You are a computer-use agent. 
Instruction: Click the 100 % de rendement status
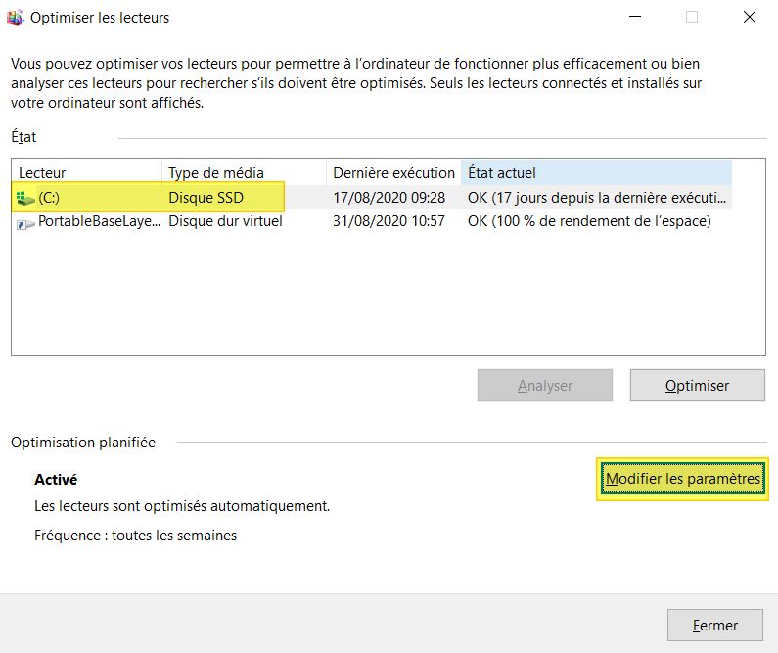tap(588, 221)
